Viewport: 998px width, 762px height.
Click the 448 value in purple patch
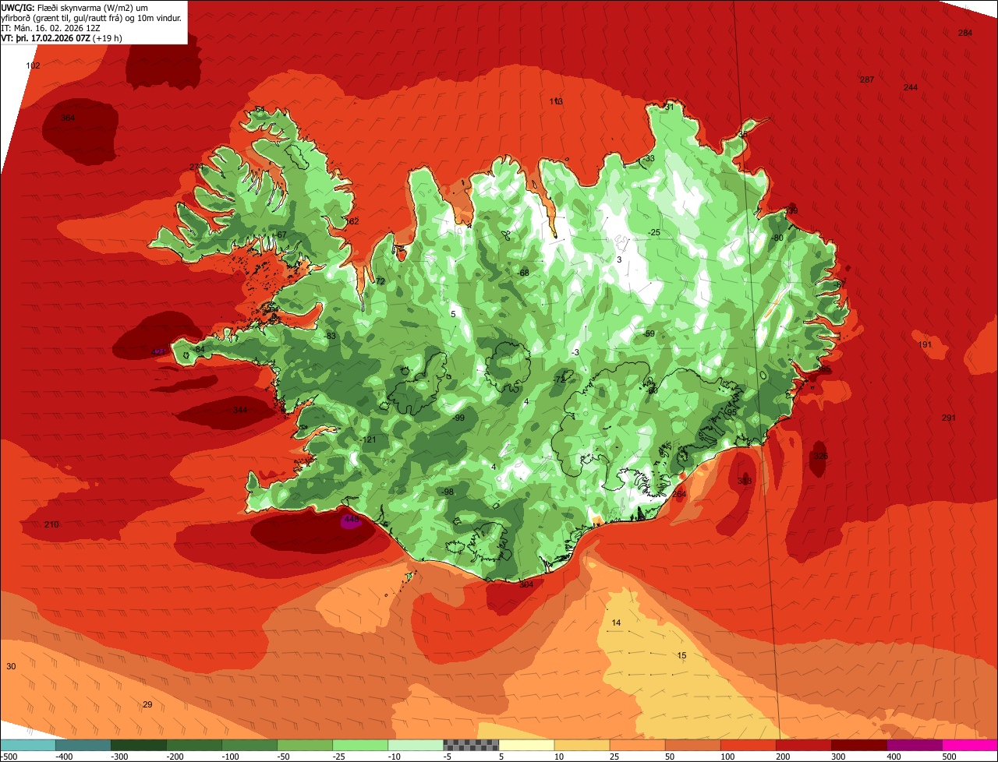pyautogui.click(x=351, y=519)
